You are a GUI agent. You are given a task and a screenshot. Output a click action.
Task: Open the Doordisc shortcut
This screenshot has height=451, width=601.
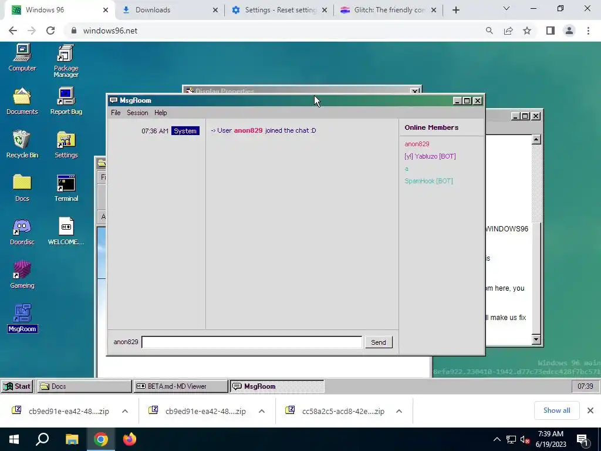pos(22,231)
